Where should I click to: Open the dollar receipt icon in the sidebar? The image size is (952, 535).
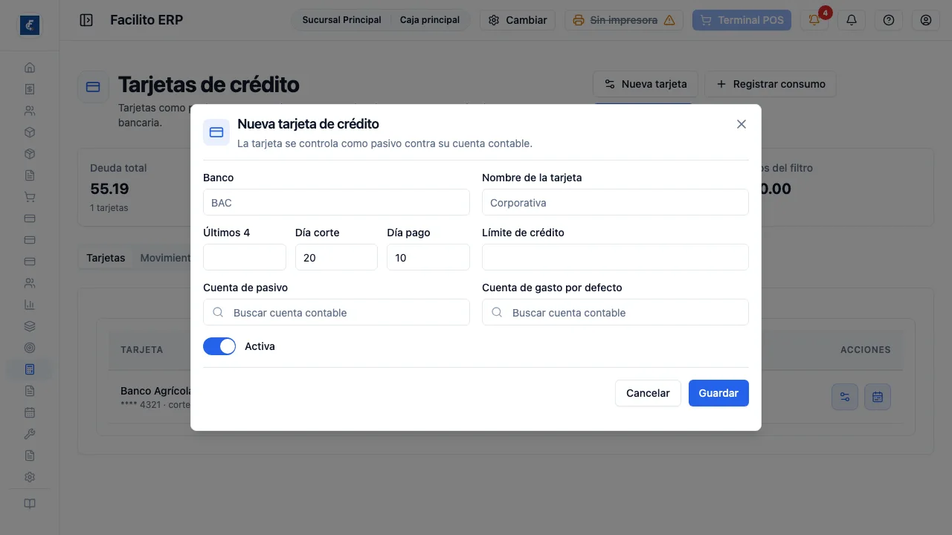30,89
